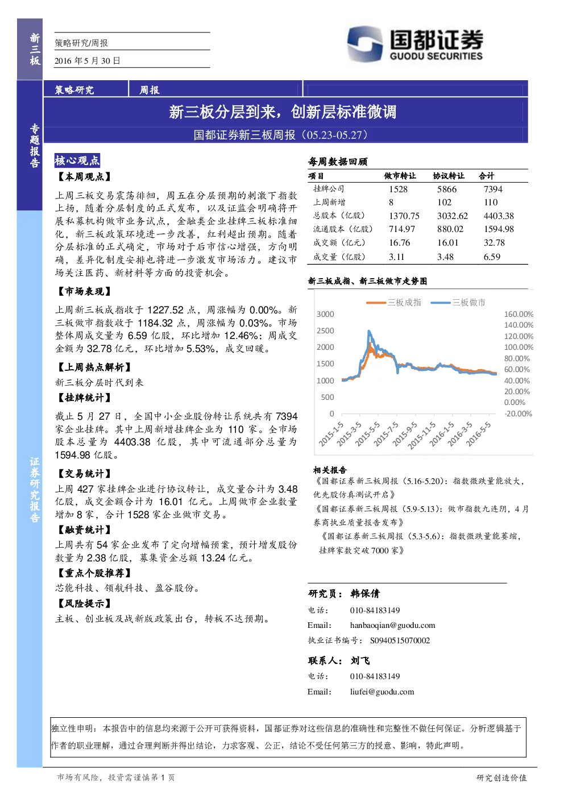Click certificate number S0940515070002

click(400, 640)
